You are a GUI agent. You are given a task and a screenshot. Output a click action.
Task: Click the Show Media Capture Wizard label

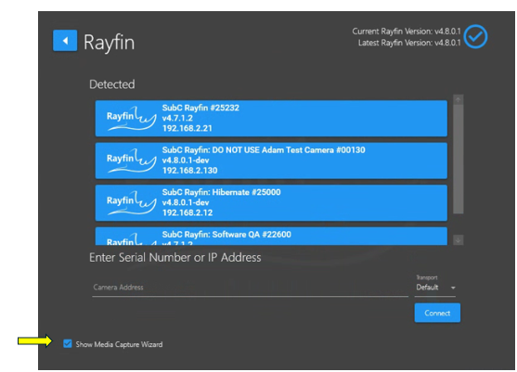[119, 344]
